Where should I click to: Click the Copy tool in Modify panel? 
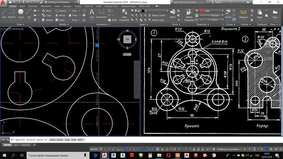click(46, 15)
